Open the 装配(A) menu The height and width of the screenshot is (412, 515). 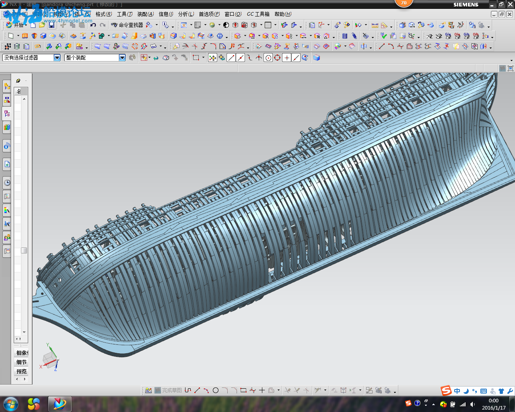146,14
